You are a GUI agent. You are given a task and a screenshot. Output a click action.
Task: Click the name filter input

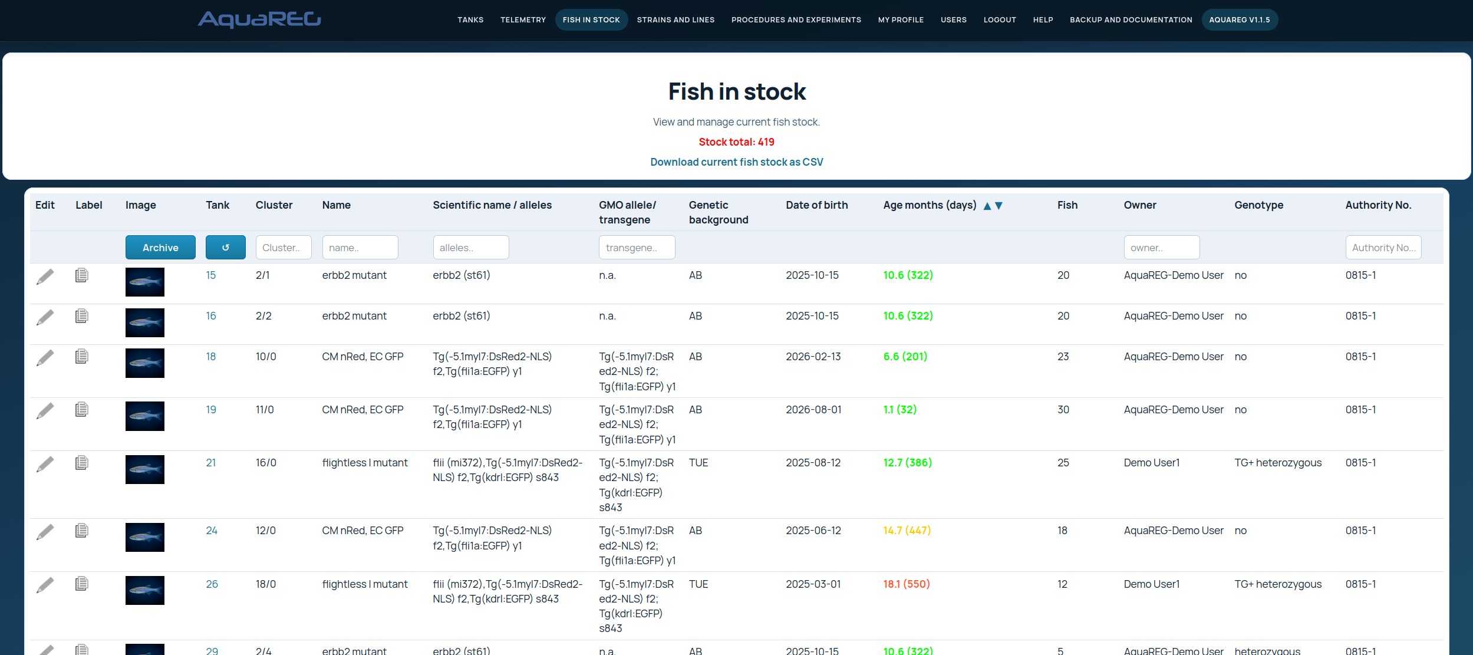tap(360, 248)
